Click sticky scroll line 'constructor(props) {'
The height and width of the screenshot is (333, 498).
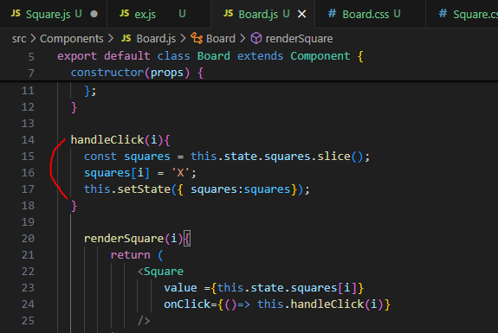137,73
